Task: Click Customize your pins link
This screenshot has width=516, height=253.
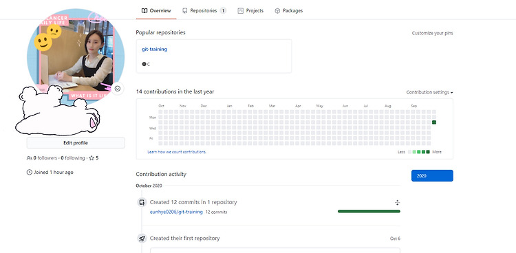Action: click(433, 33)
